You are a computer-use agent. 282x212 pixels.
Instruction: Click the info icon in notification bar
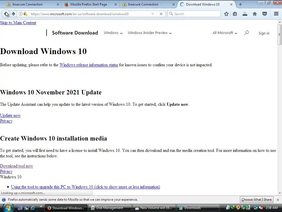[4, 200]
